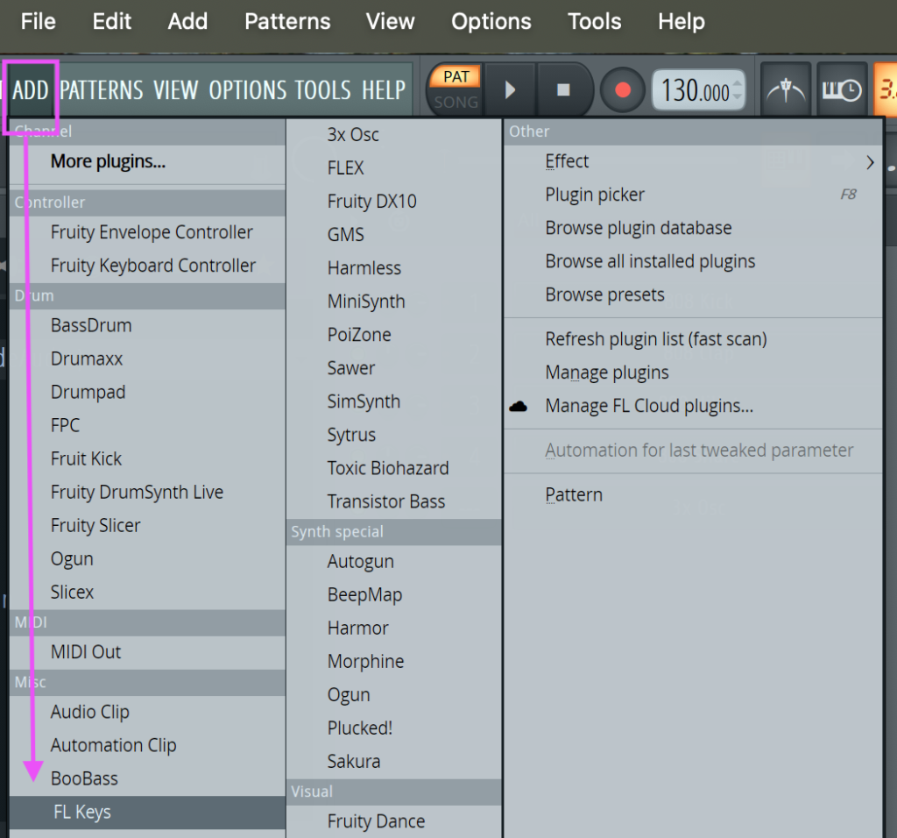This screenshot has height=838, width=897.
Task: Click More plugins... entry
Action: click(x=108, y=161)
